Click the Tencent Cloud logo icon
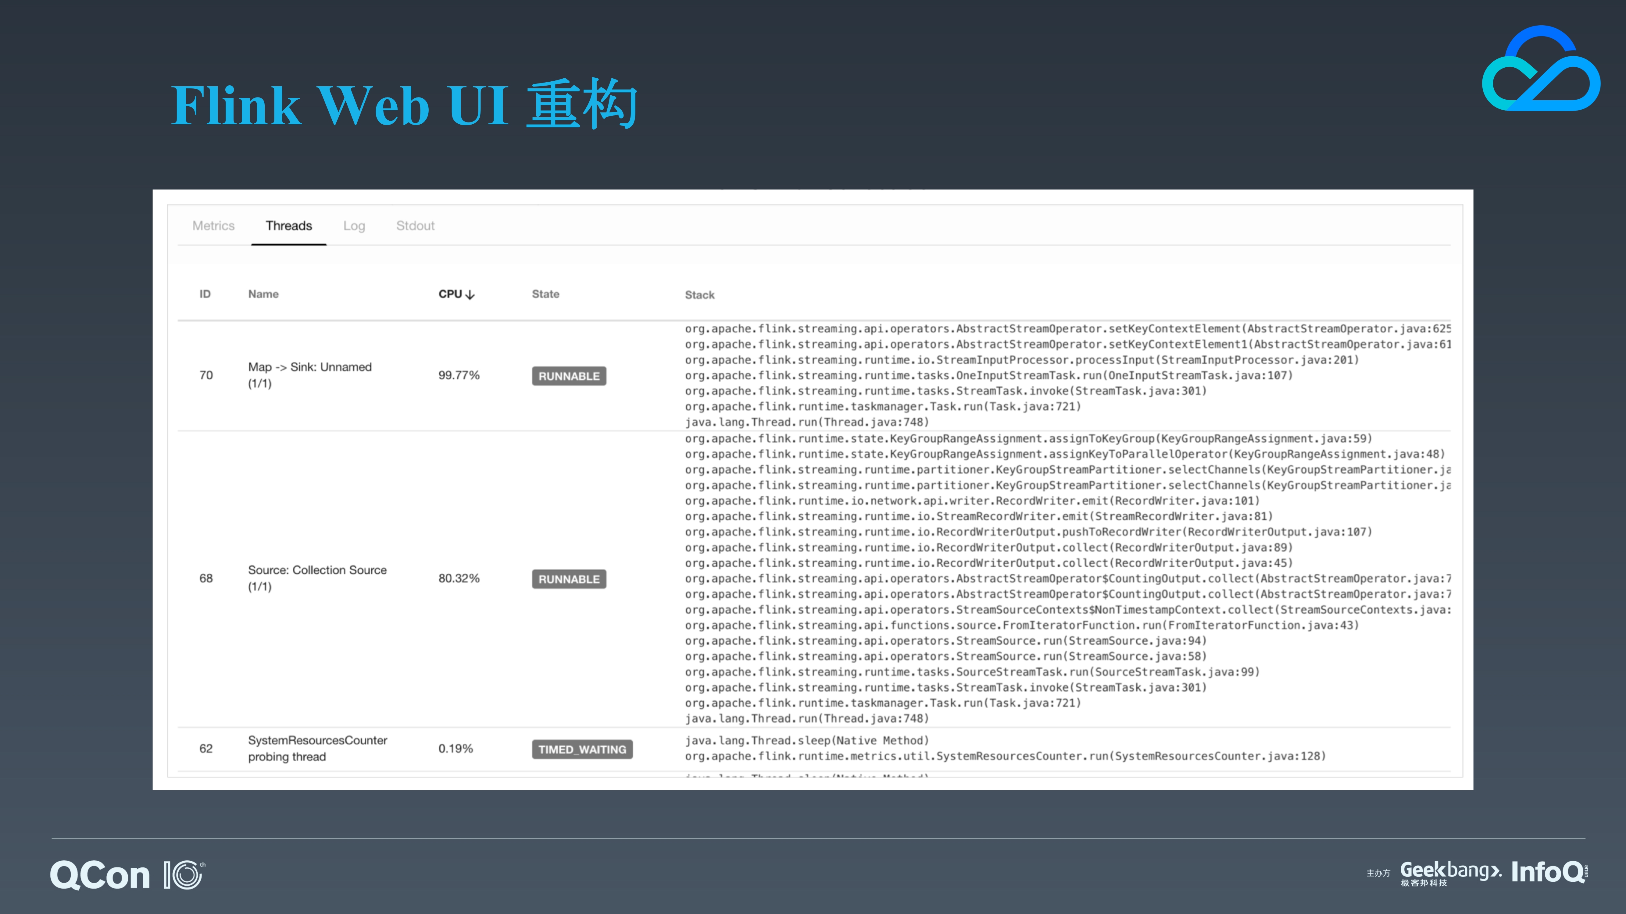This screenshot has width=1626, height=914. click(1541, 68)
